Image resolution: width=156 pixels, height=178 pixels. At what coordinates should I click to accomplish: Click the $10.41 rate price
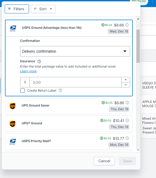click(118, 121)
